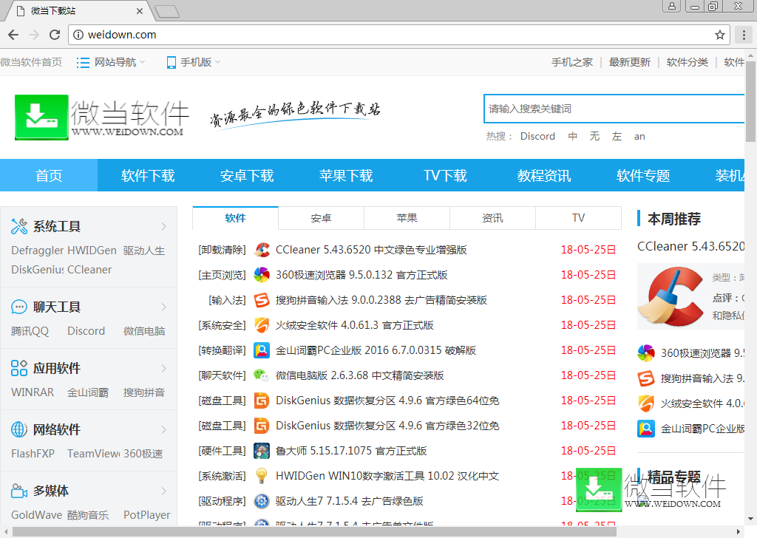Click the 聊天工具 chat bubble icon
This screenshot has height=538, width=757.
click(19, 307)
